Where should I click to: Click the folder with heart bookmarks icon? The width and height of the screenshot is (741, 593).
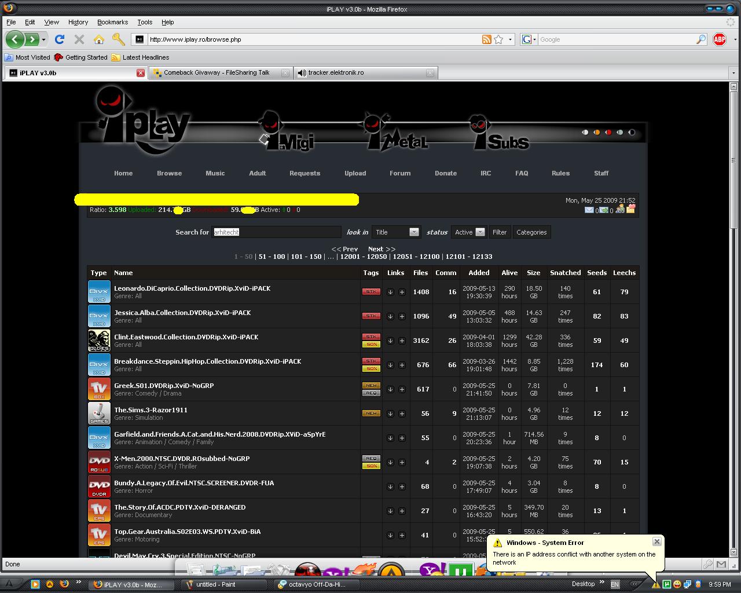click(x=630, y=208)
